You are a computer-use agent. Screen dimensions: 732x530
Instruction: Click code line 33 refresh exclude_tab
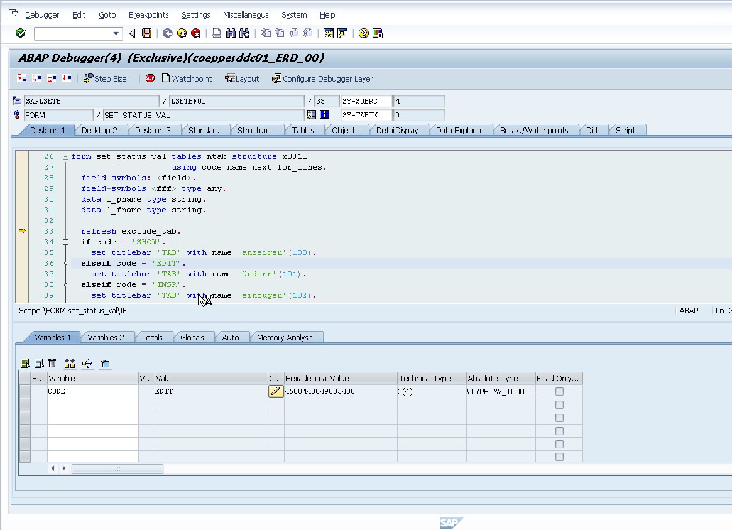[131, 232]
